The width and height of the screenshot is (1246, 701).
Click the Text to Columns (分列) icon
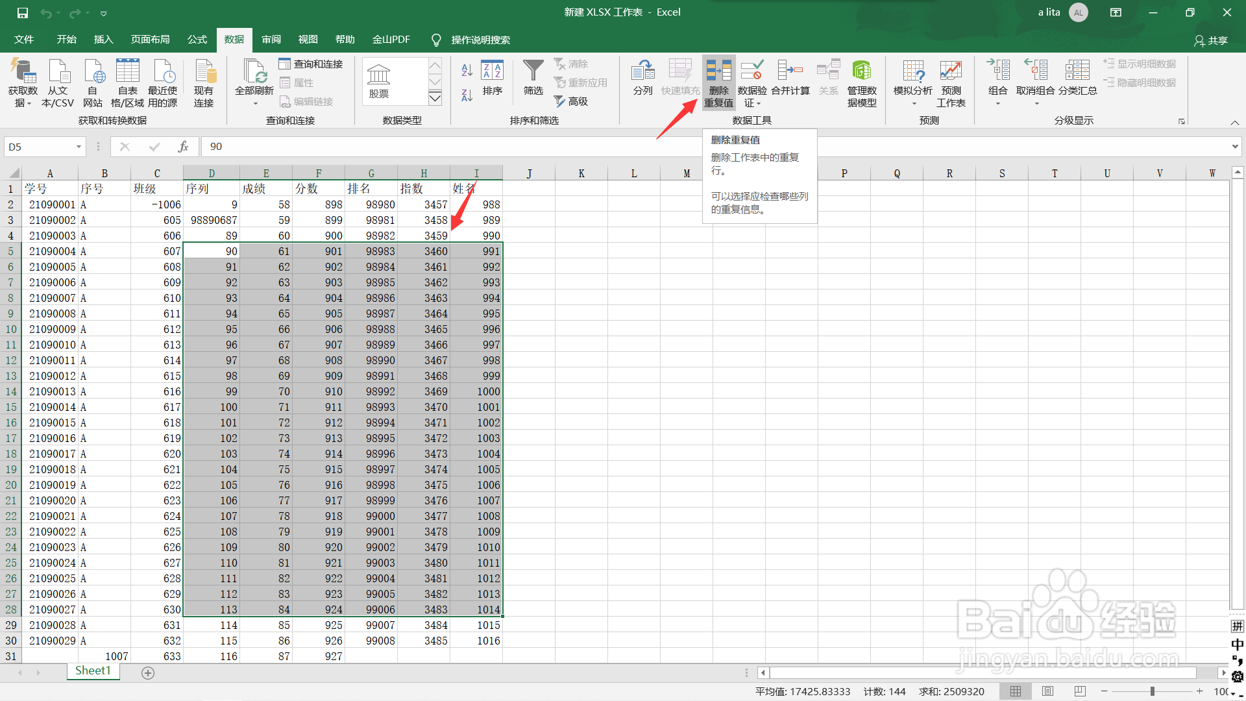click(642, 71)
